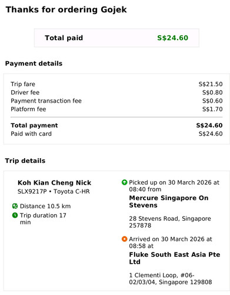Click the orange arrival circle icon
The image size is (230, 295).
click(124, 239)
